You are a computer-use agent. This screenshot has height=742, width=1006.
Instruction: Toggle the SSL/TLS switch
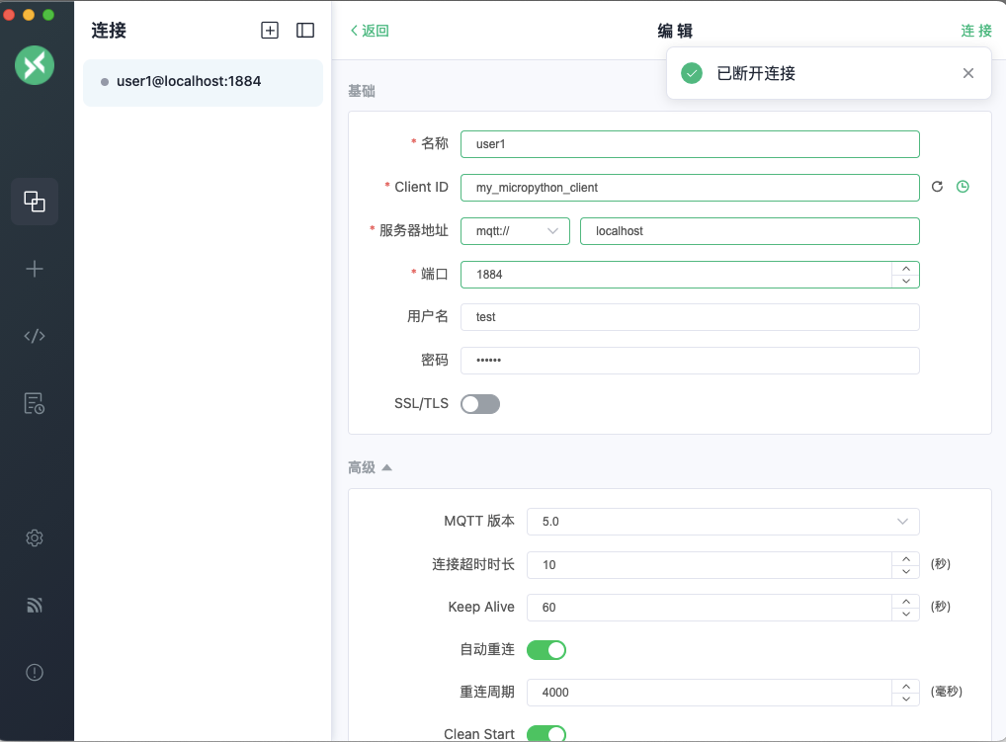pos(480,404)
